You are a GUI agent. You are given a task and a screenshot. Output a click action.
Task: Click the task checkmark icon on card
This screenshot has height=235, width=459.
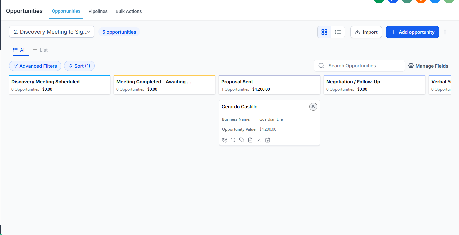click(259, 140)
